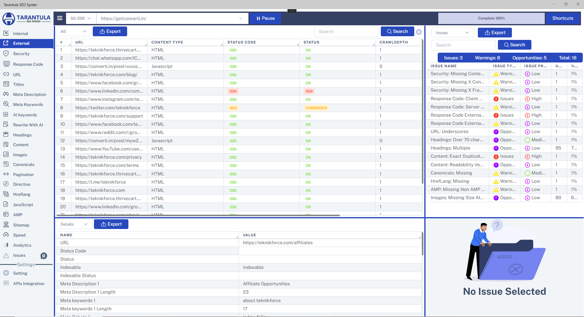
Task: Click the Hreflang sidebar icon
Action: (6, 194)
